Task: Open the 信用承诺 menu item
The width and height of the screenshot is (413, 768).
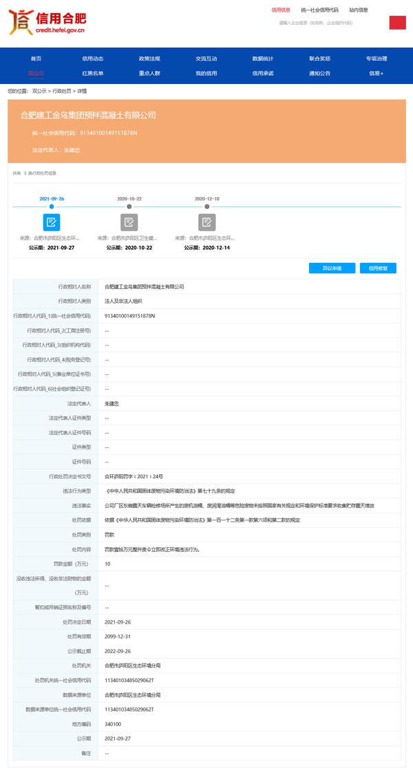Action: (x=263, y=73)
